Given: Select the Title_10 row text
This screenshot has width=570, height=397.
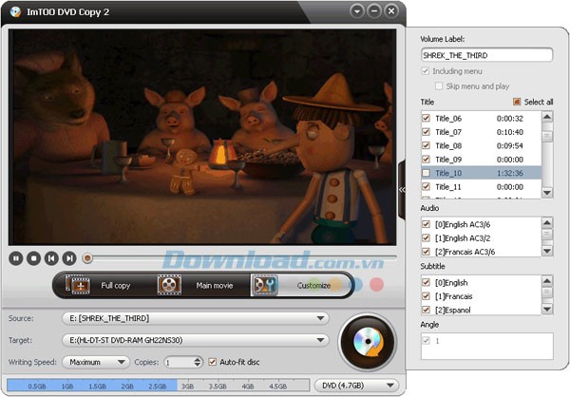Looking at the screenshot, I should (448, 173).
